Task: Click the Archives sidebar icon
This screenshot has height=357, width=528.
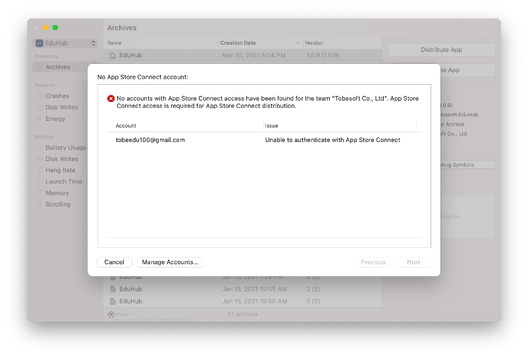Action: pos(40,67)
